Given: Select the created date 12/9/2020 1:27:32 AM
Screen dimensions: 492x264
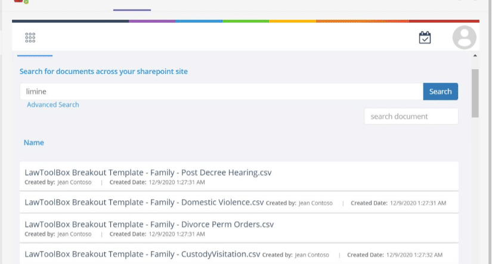Looking at the screenshot, I should point(414,255).
